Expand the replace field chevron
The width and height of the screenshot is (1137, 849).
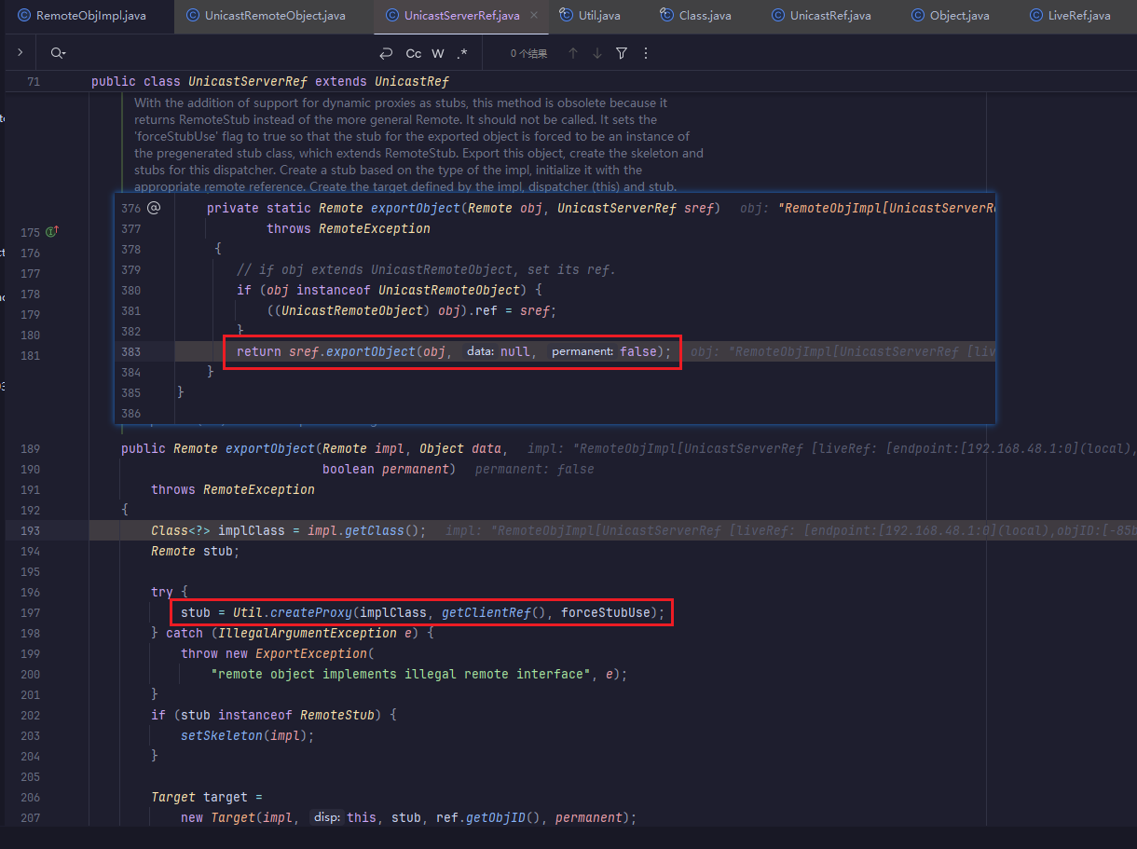(20, 53)
